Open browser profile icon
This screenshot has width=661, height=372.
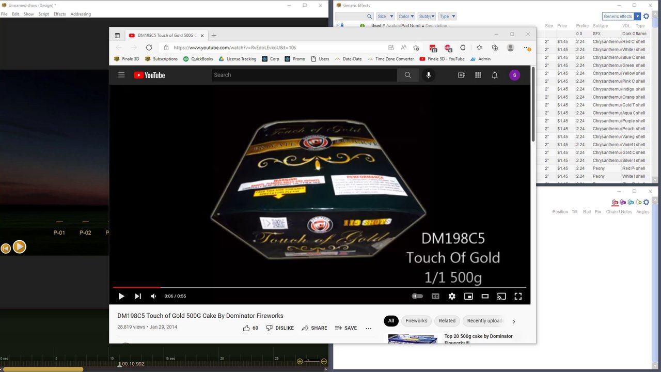(x=511, y=48)
